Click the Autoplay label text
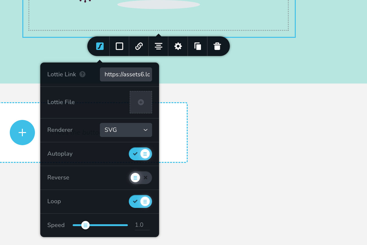The width and height of the screenshot is (367, 245). [x=60, y=154]
